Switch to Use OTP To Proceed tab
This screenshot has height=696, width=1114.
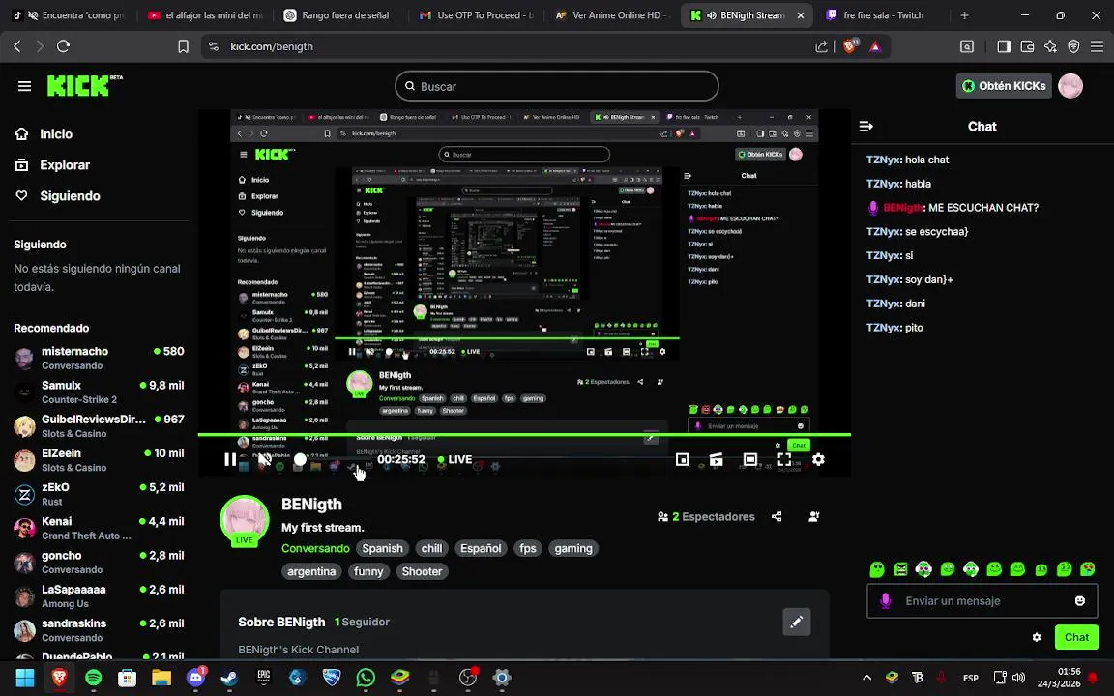point(478,14)
